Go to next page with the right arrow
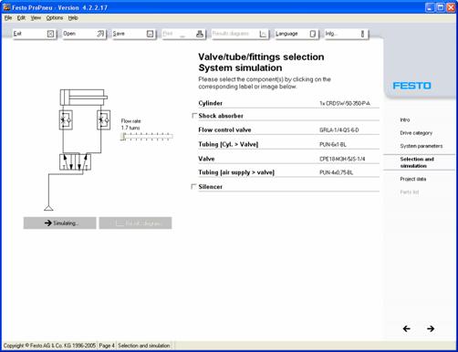This screenshot has height=352, width=458. tap(431, 328)
